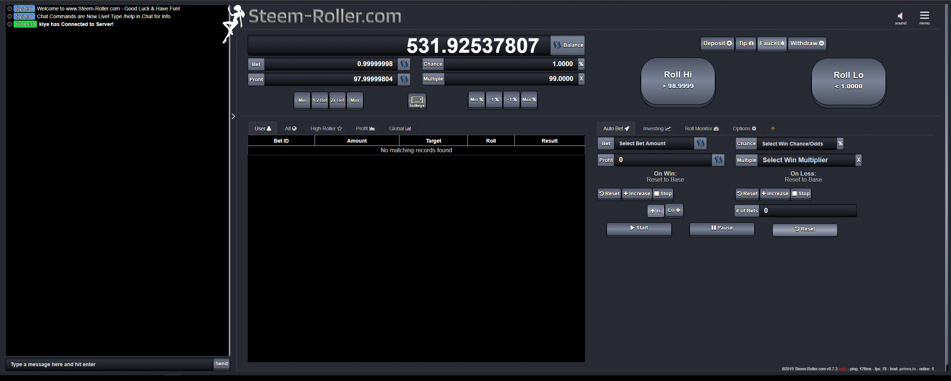Screen dimensions: 951x381
Task: Open the hamburger menu
Action: 924,16
